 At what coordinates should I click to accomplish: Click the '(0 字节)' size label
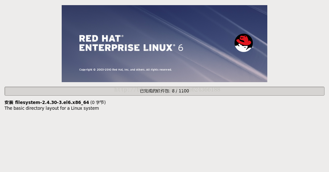98,102
